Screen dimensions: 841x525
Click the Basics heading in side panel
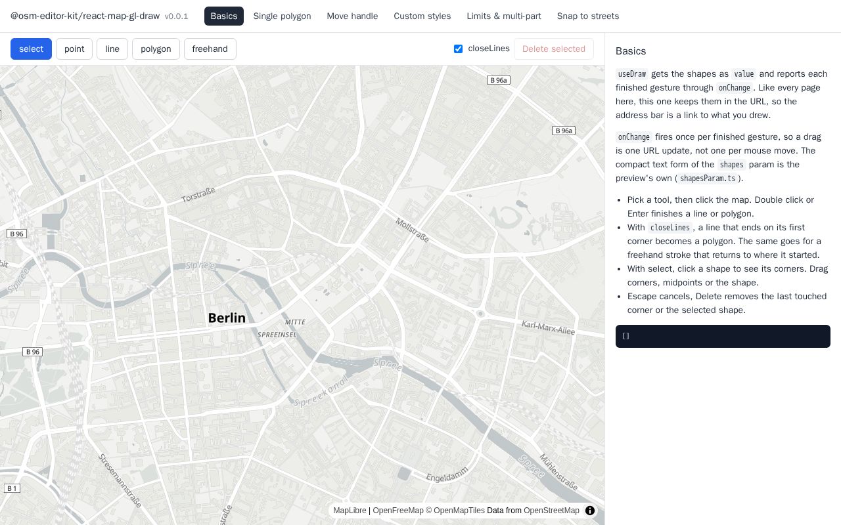coord(631,51)
